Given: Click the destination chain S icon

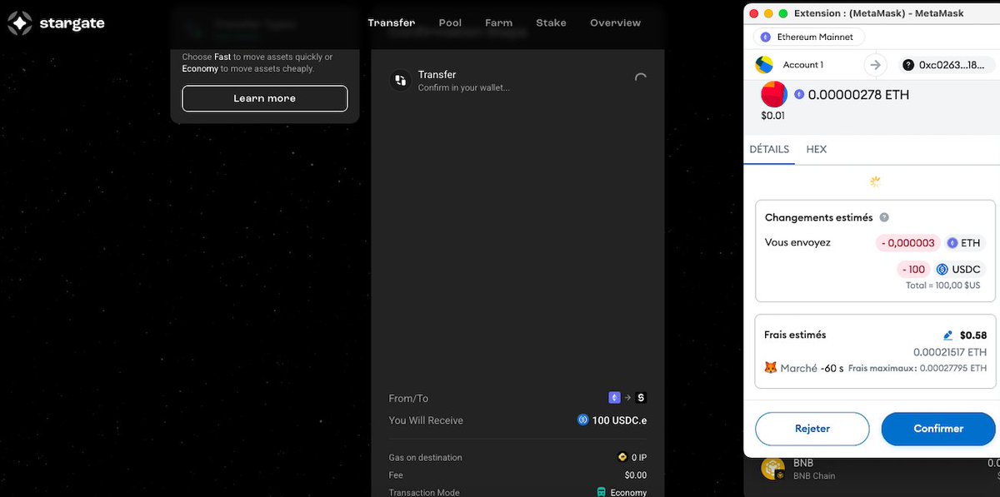Looking at the screenshot, I should (641, 398).
